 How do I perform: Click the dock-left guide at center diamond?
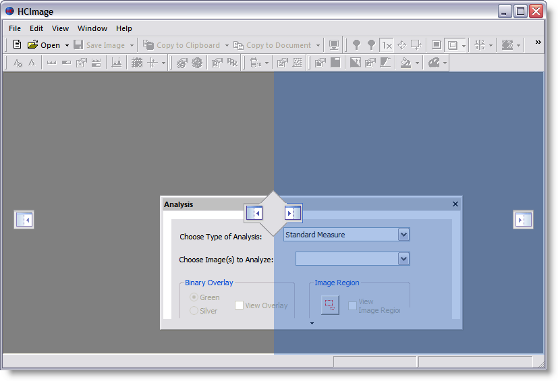(x=254, y=213)
